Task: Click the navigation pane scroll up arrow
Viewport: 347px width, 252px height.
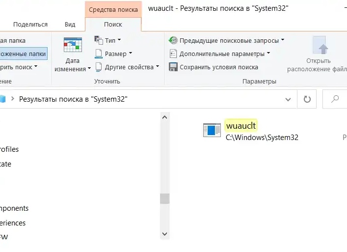Action: tap(164, 117)
